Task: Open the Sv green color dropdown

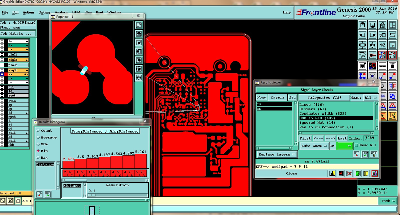Action: tap(345, 146)
